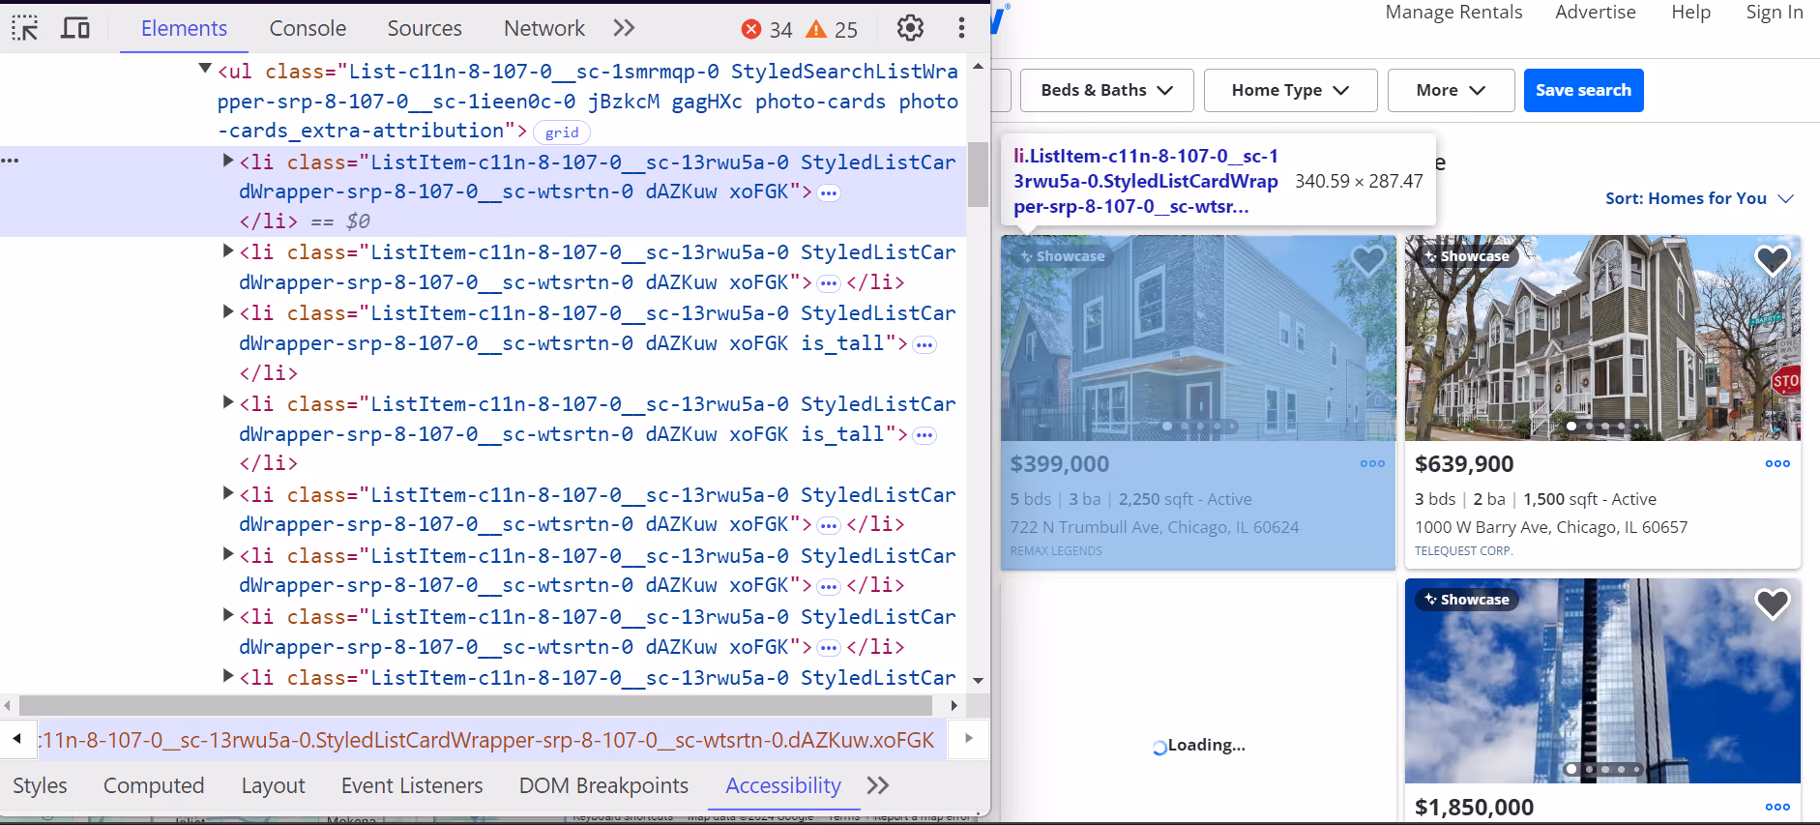Viewport: 1820px width, 825px height.
Task: Open the Home Type dropdown
Action: [1290, 90]
